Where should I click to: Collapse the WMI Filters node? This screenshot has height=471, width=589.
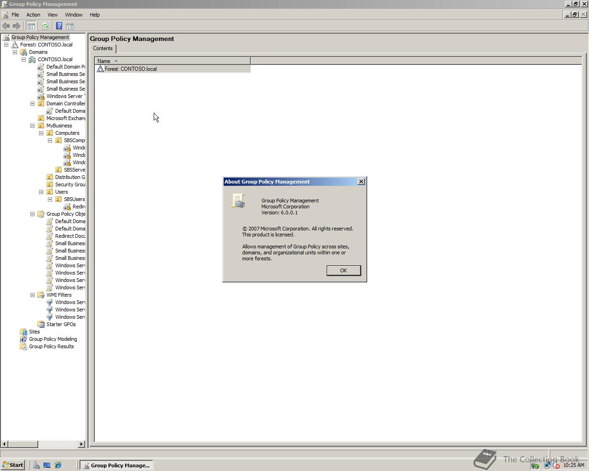coord(32,295)
